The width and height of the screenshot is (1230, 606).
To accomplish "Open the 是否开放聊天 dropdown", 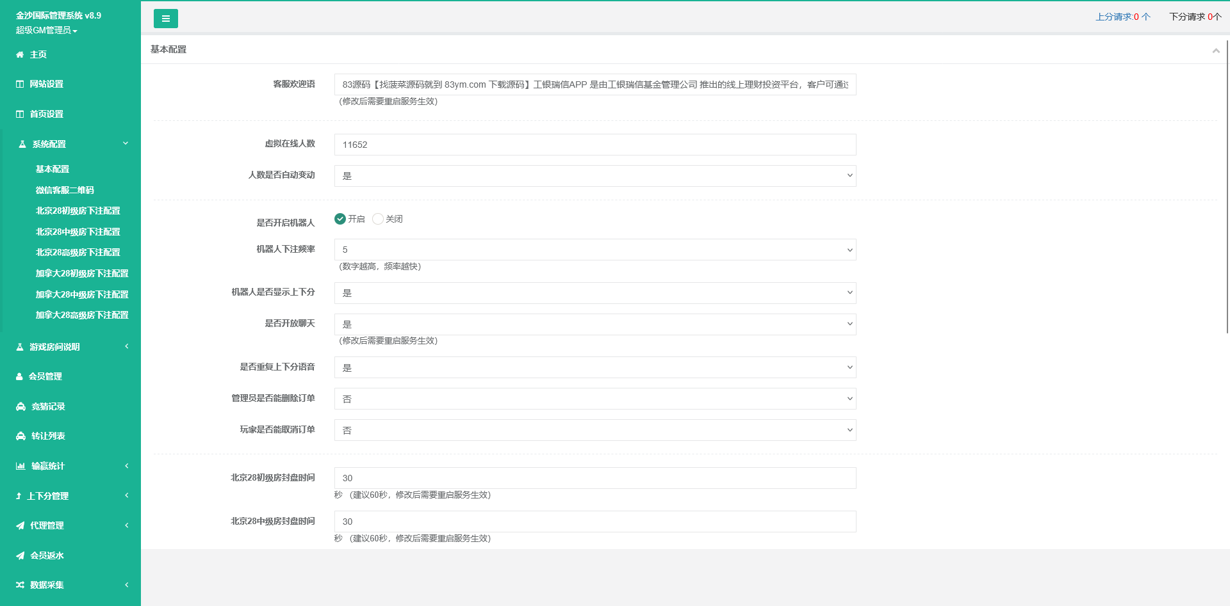I will click(594, 324).
